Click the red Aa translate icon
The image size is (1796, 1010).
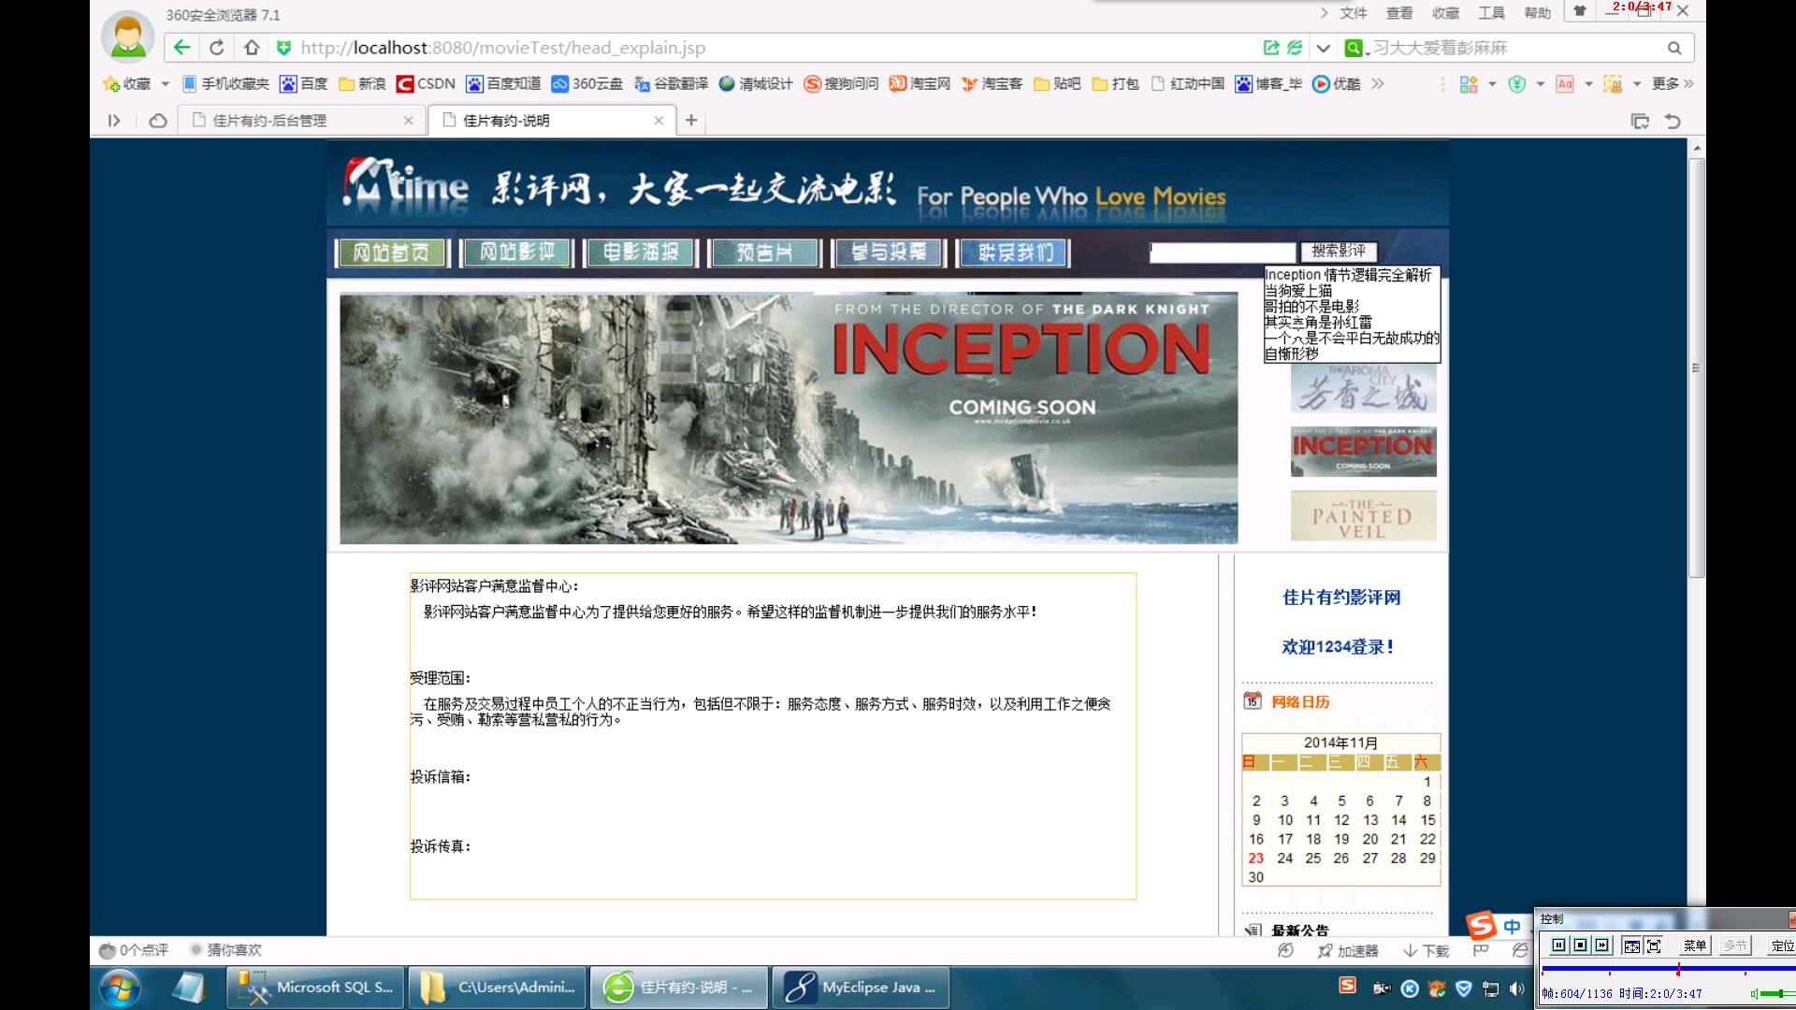pyautogui.click(x=1565, y=84)
